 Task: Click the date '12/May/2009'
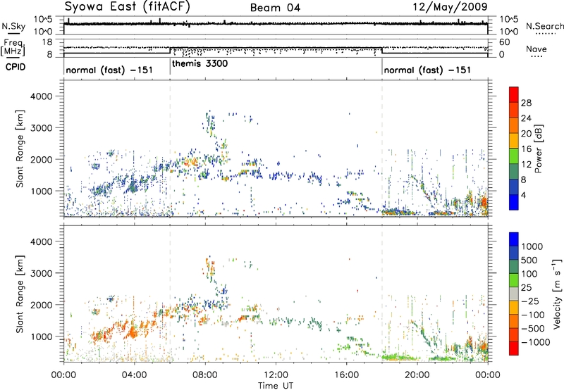[x=450, y=6]
